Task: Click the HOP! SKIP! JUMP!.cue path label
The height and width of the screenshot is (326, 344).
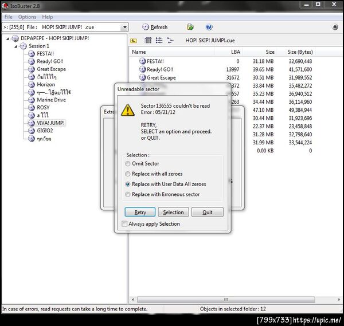Action: [210, 41]
